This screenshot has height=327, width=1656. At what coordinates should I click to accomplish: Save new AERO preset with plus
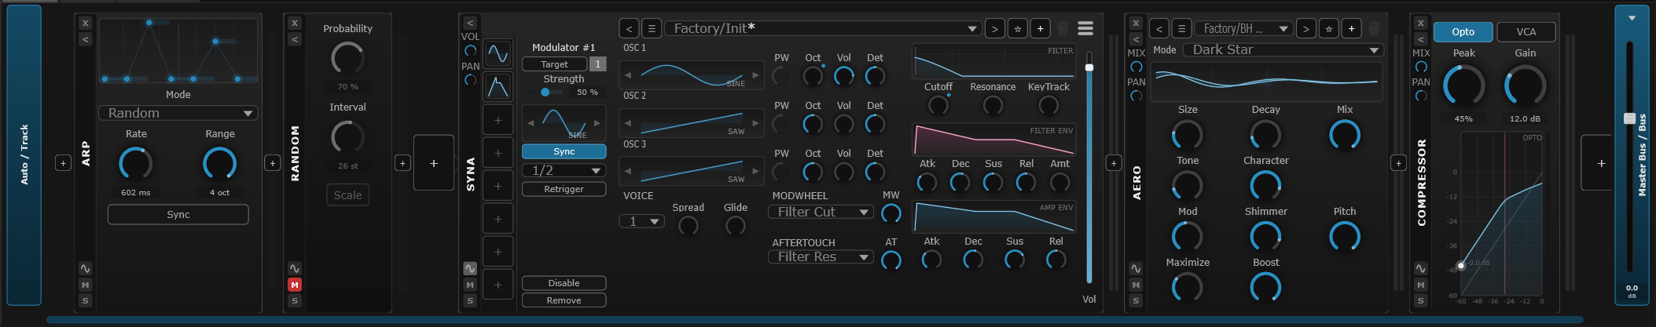[x=1351, y=29]
